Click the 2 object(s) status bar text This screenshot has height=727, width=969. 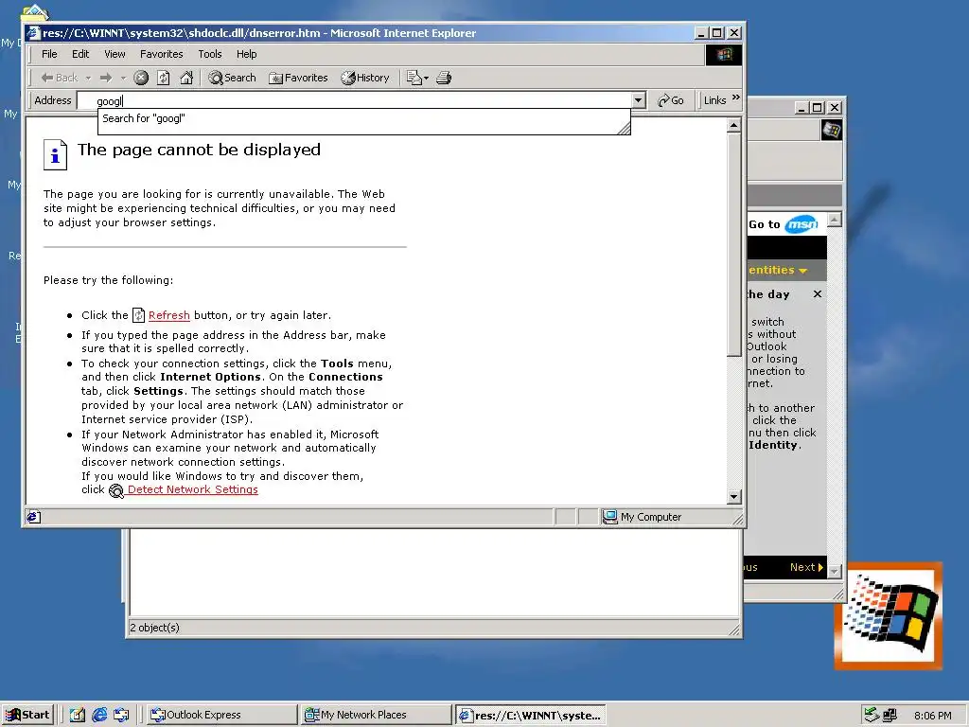point(154,628)
